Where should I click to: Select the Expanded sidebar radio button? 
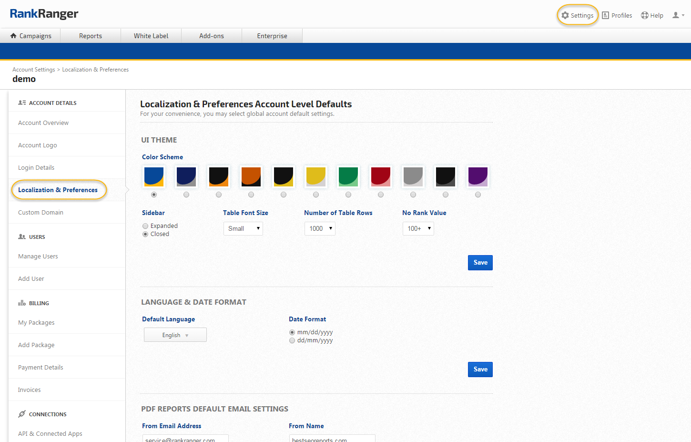point(145,226)
